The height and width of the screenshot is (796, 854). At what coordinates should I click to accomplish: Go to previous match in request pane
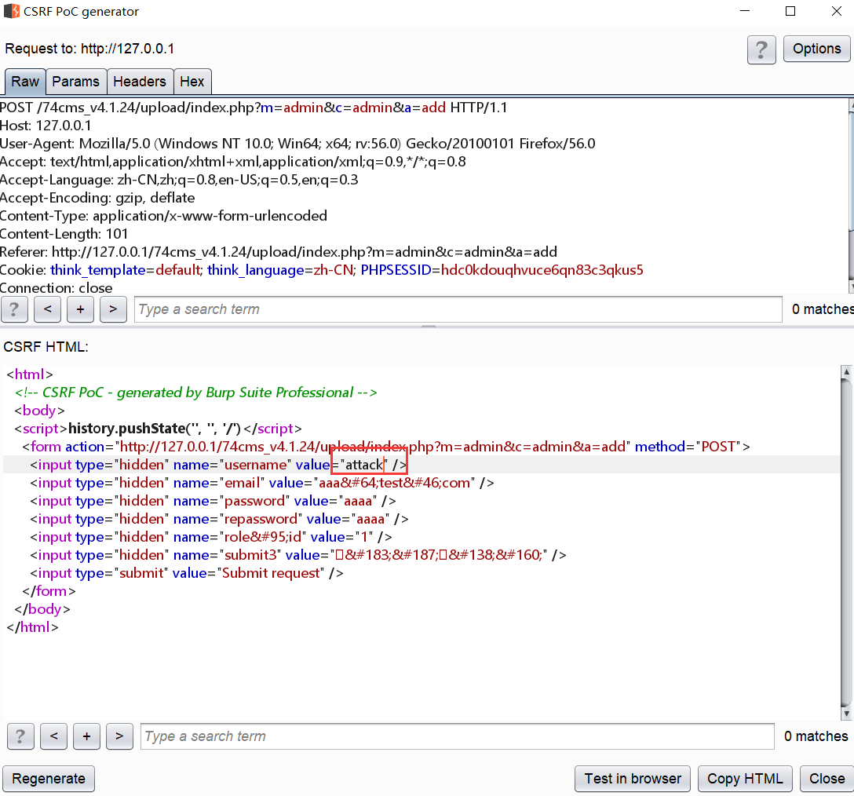(47, 309)
